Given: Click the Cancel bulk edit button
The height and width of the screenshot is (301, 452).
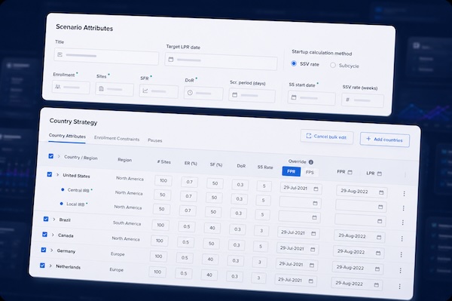Looking at the screenshot, I should 327,137.
